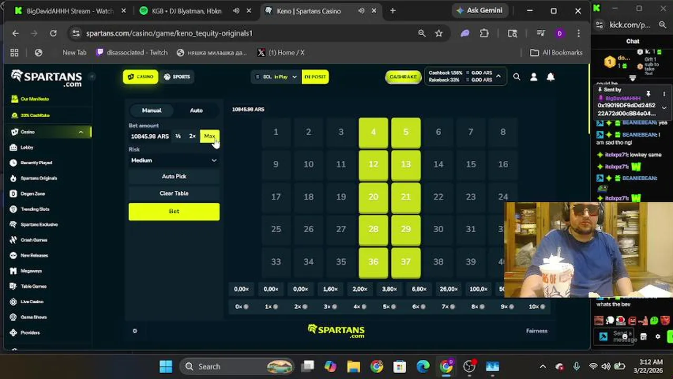Open Windows Start menu

pos(165,366)
